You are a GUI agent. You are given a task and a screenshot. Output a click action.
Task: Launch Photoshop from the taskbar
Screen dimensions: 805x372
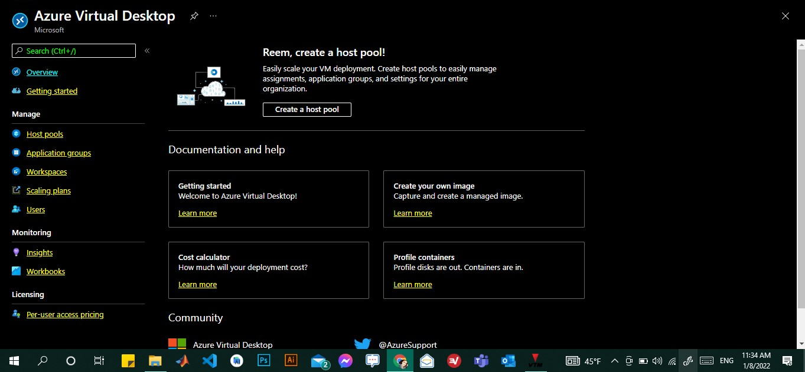263,361
